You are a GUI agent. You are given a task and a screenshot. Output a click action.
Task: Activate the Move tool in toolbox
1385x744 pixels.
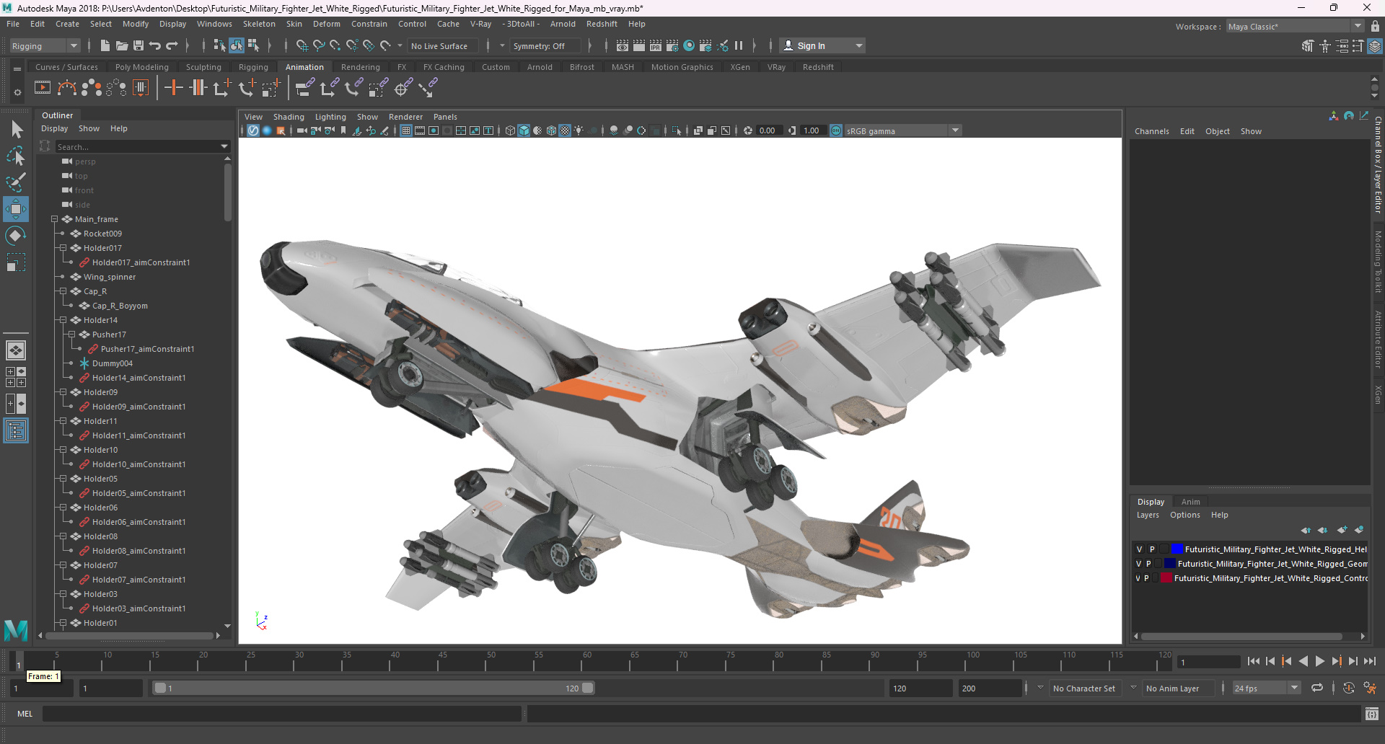pyautogui.click(x=16, y=209)
